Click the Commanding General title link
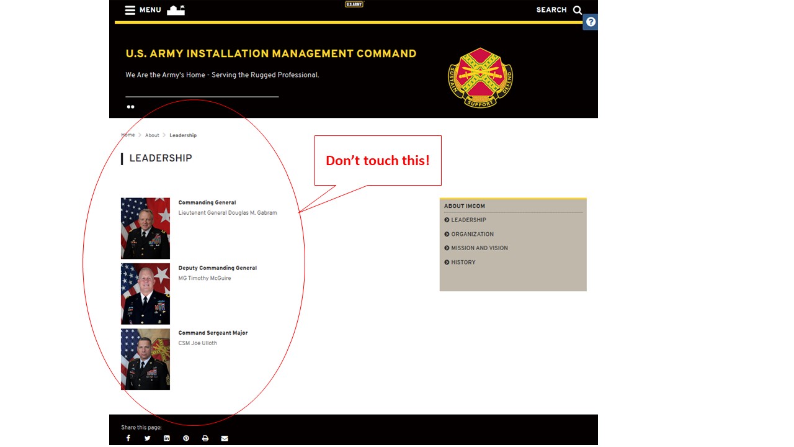The width and height of the screenshot is (794, 447). pyautogui.click(x=207, y=202)
